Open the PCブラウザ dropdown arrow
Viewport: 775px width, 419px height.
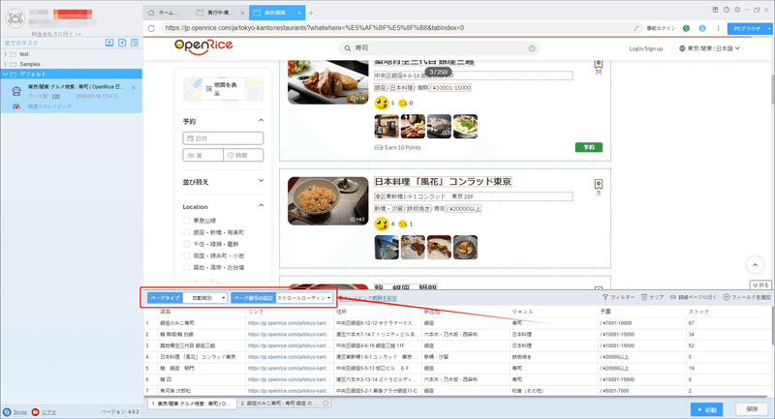click(769, 29)
